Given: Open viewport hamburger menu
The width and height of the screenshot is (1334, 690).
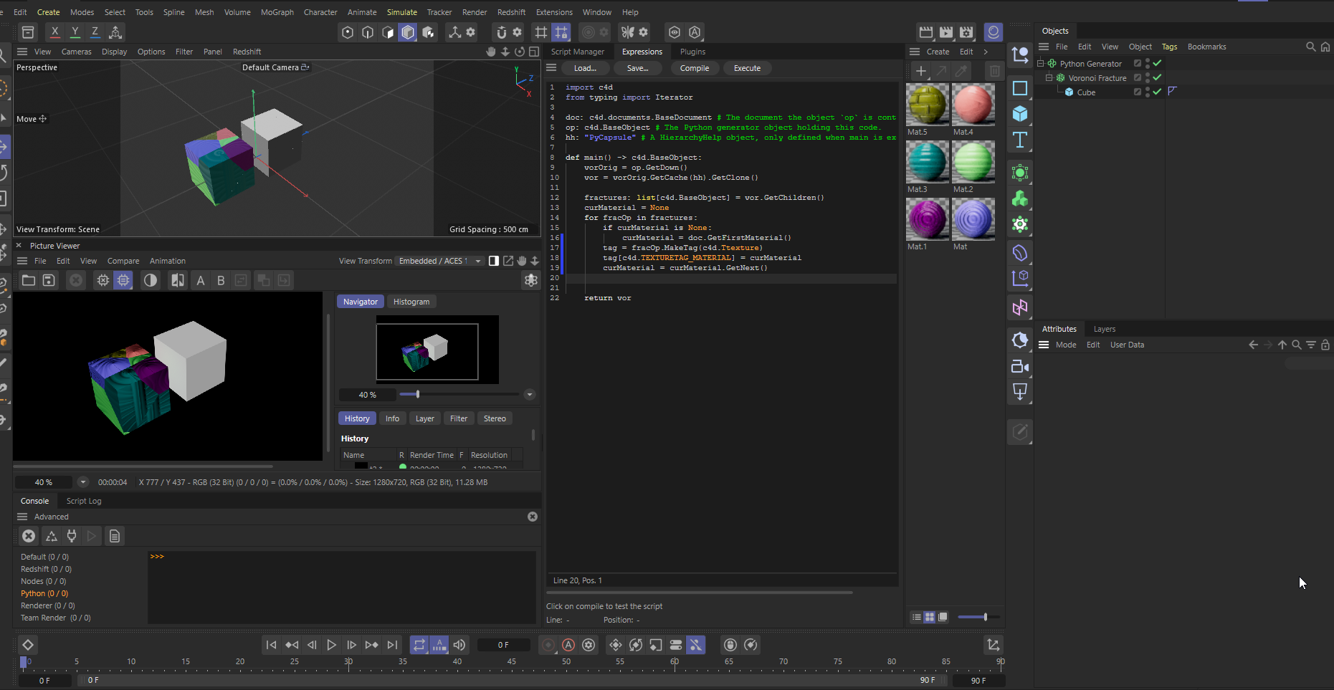Looking at the screenshot, I should tap(22, 52).
